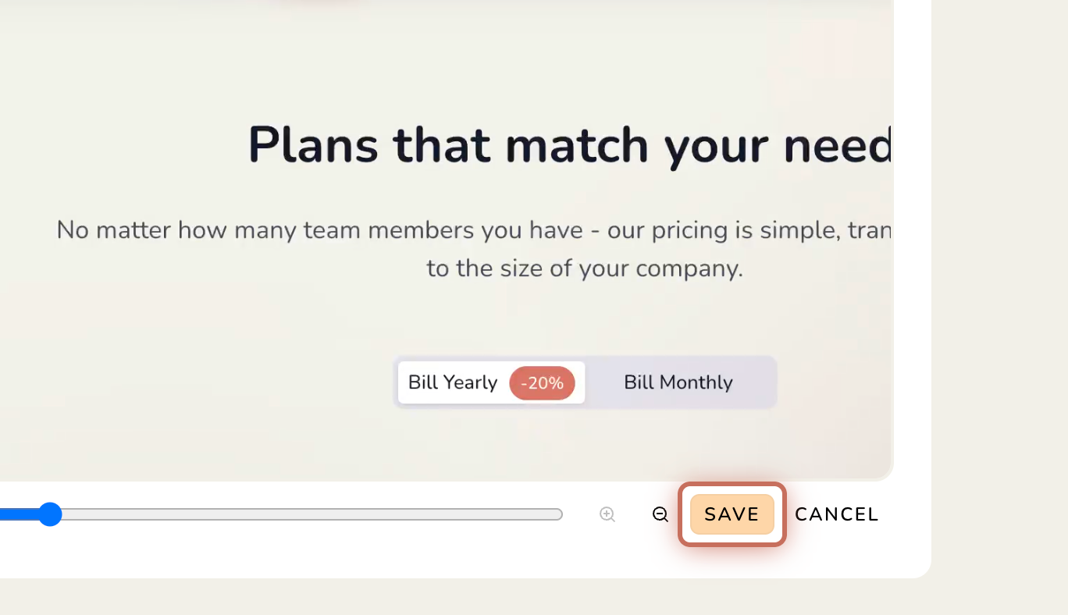Click the word 'Plans' in the heading
Image resolution: width=1068 pixels, height=615 pixels.
[x=313, y=145]
